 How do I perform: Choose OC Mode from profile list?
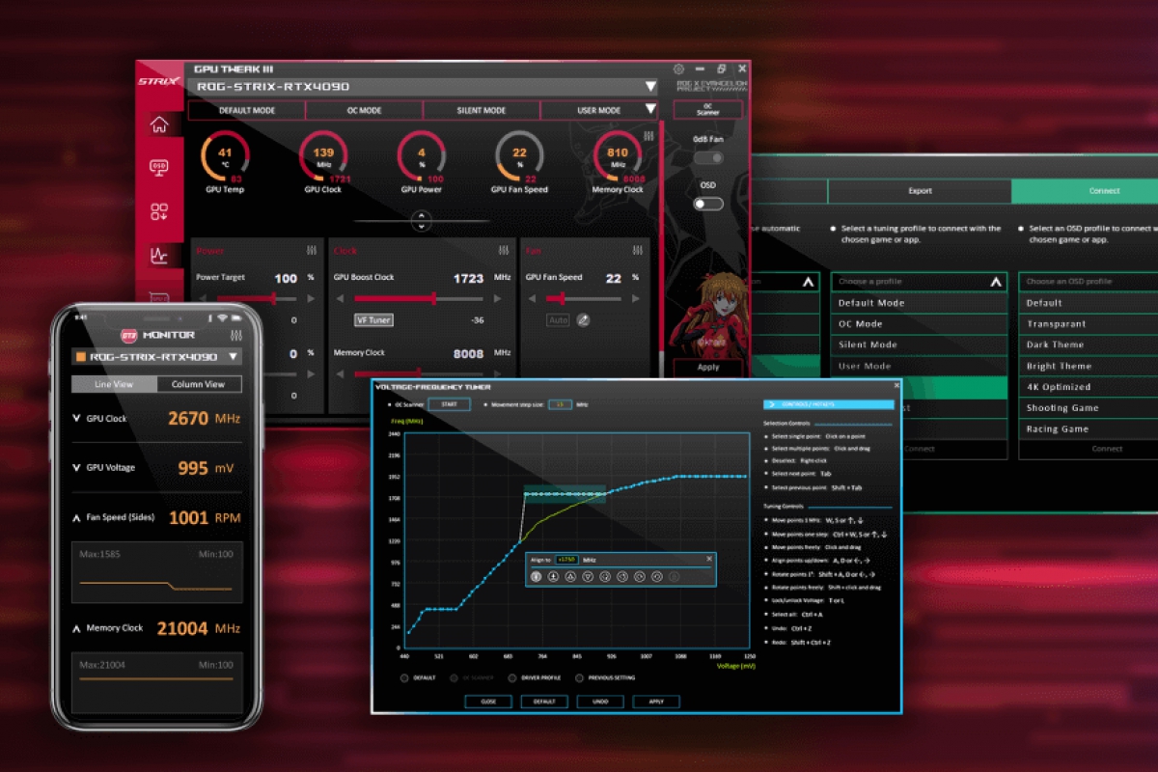pyautogui.click(x=920, y=324)
